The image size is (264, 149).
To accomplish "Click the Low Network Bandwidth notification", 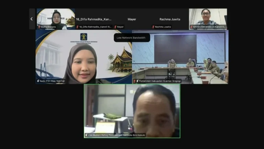I will (x=132, y=38).
